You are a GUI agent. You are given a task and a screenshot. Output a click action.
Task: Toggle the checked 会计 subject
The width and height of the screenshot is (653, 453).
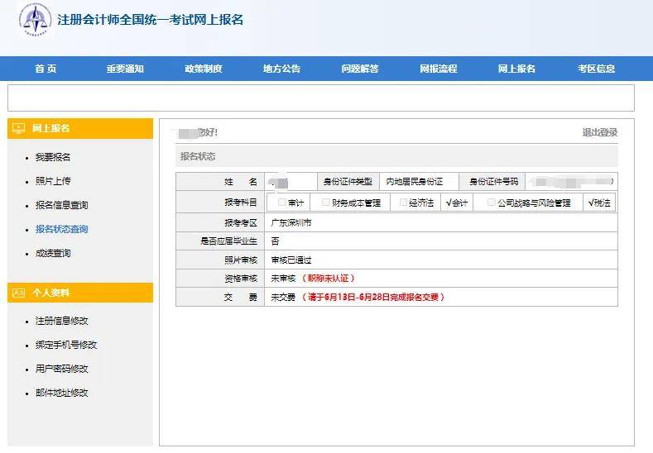coord(457,203)
